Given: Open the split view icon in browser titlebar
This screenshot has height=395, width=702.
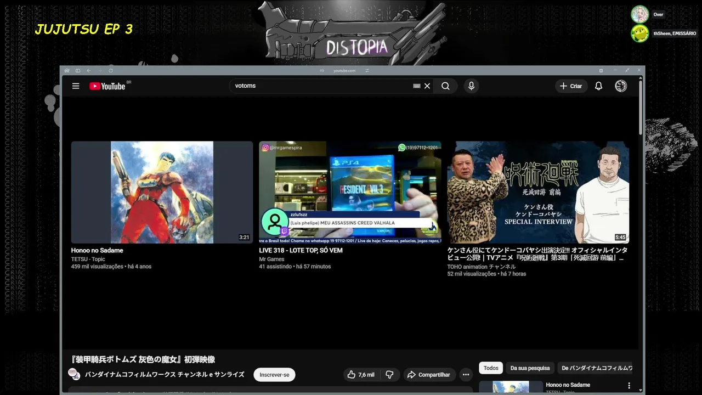Looking at the screenshot, I should 601,71.
